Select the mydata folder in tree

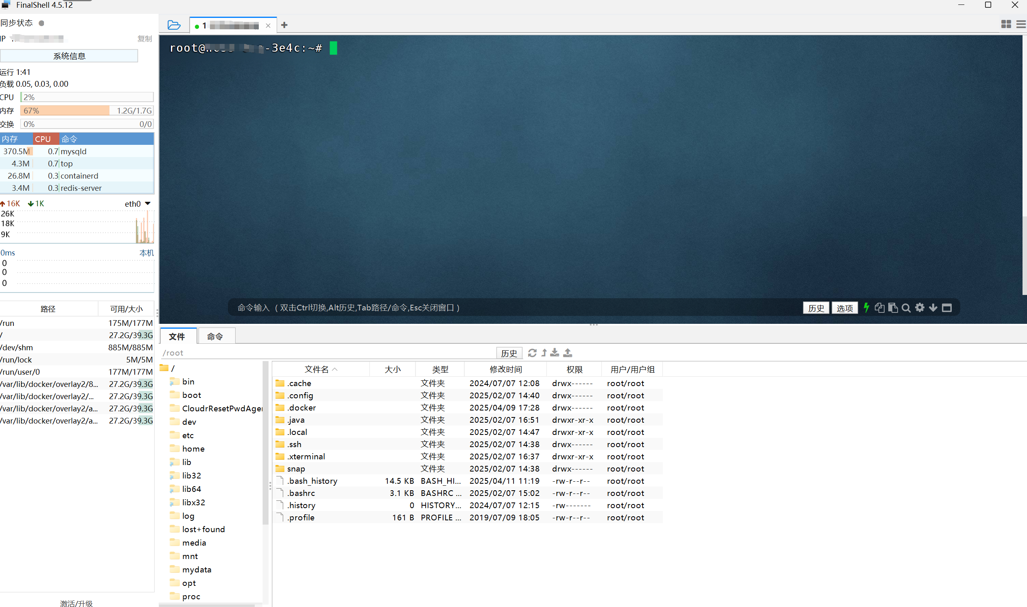(x=196, y=570)
